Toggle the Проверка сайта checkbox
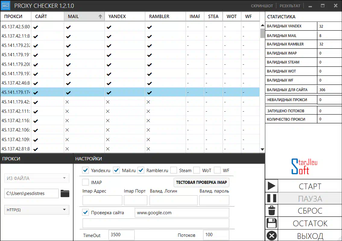 click(86, 212)
